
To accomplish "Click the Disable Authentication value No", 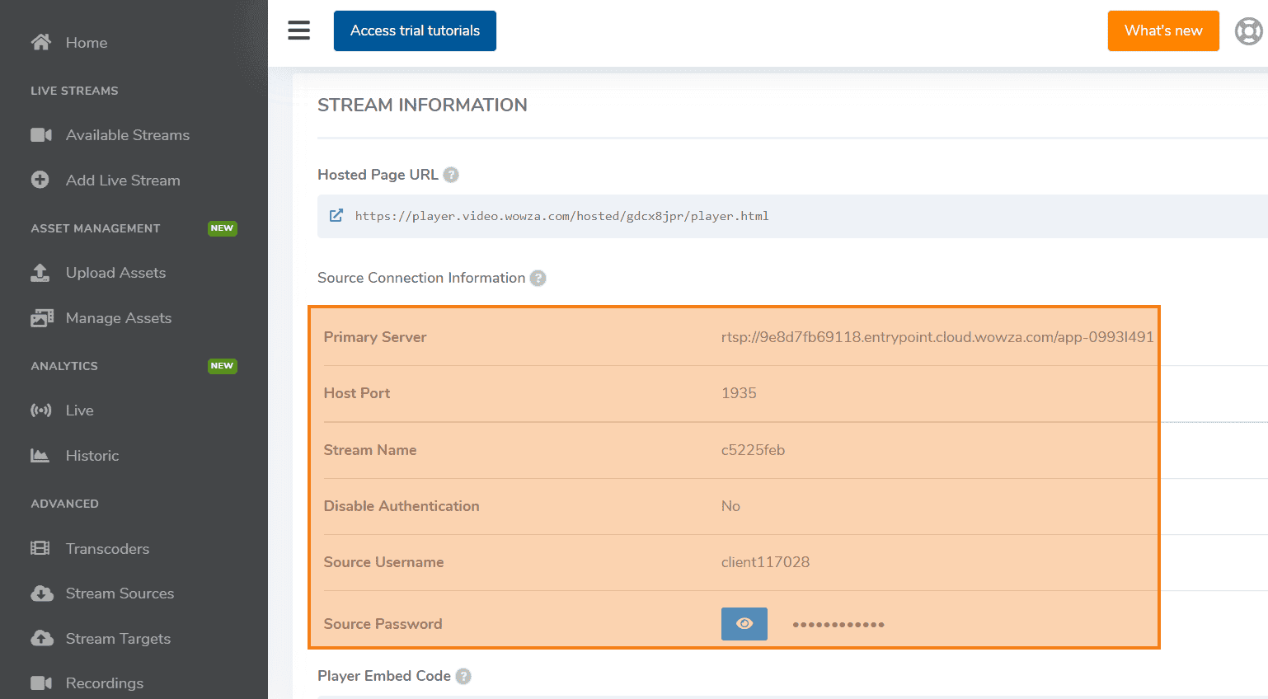I will tap(730, 506).
